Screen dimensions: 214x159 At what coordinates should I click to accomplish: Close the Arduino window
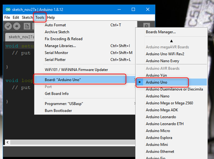click(x=148, y=9)
